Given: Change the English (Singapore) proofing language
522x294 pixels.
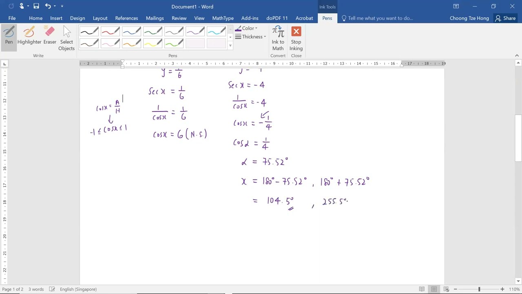Looking at the screenshot, I should pyautogui.click(x=78, y=289).
